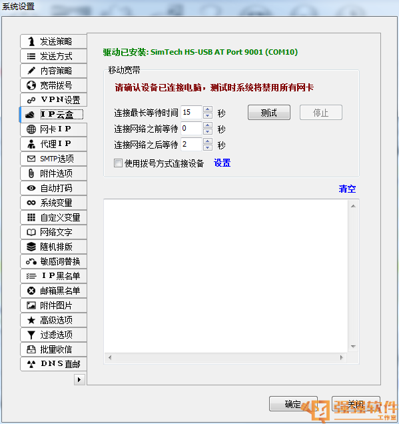Viewport: 399px width, 424px height.
Task: Click the eye icon for 自动打码
Action: (31, 188)
